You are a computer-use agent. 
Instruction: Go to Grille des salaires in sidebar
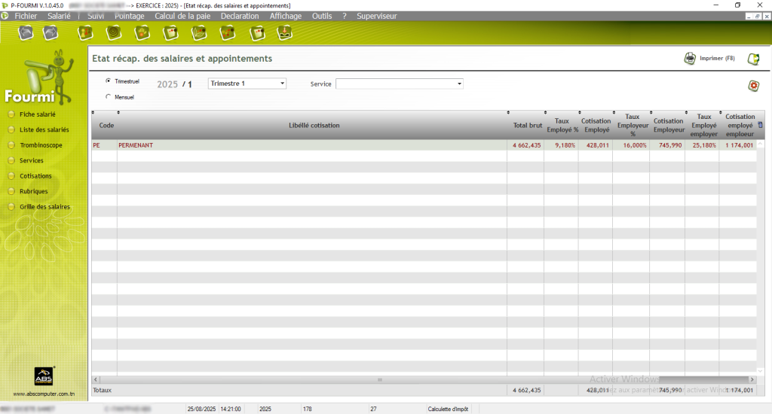point(44,206)
